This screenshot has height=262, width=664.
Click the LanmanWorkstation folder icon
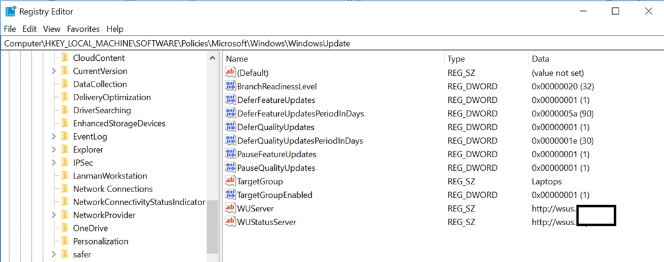click(x=65, y=176)
